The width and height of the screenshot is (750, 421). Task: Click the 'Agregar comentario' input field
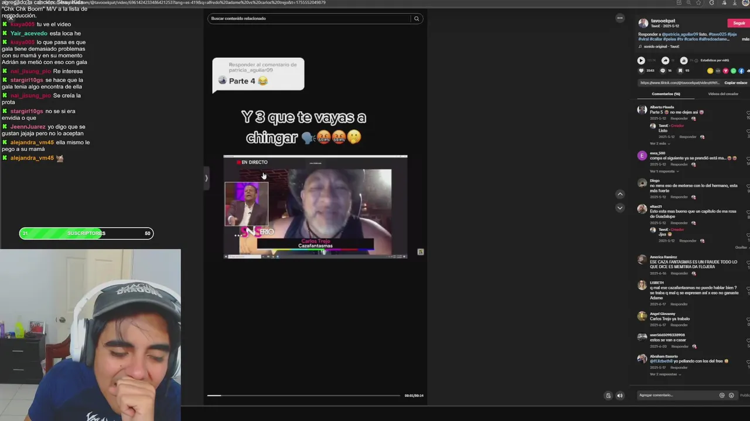coord(677,395)
